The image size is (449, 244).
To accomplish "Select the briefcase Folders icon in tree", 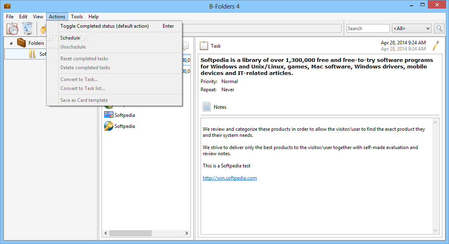I will pyautogui.click(x=22, y=43).
